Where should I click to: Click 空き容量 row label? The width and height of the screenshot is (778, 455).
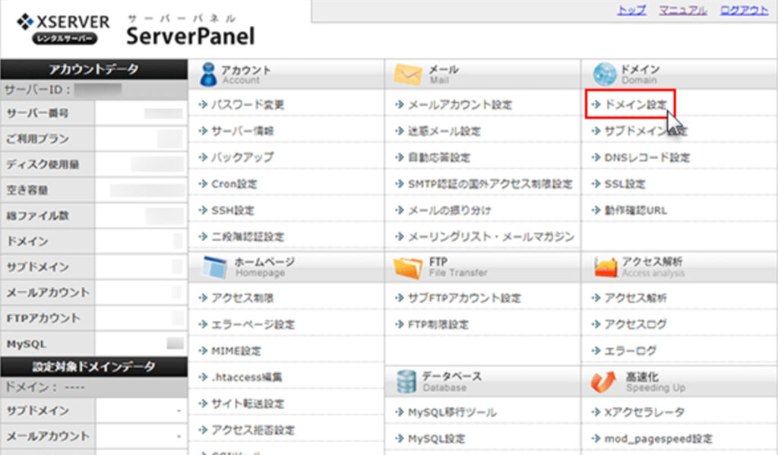click(27, 190)
